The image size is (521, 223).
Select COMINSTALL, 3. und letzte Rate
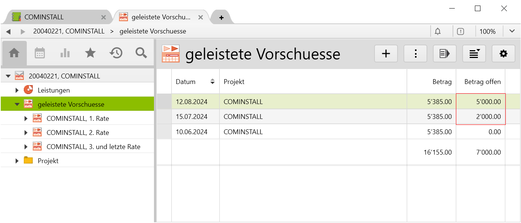click(x=93, y=147)
